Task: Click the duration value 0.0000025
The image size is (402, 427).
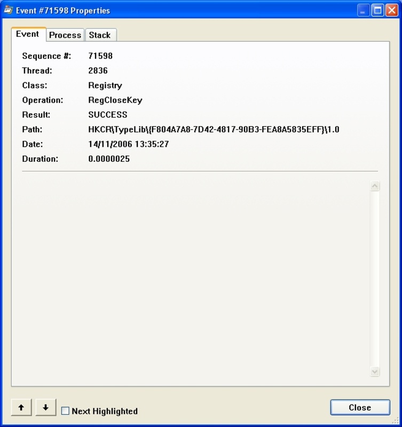Action: pyautogui.click(x=109, y=159)
